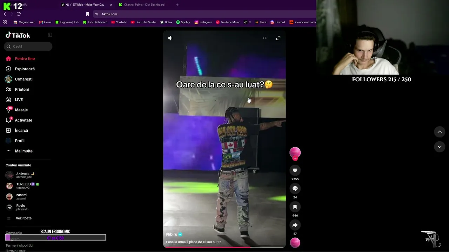The width and height of the screenshot is (449, 252).
Task: Go to the previous video with up arrow
Action: click(x=440, y=132)
